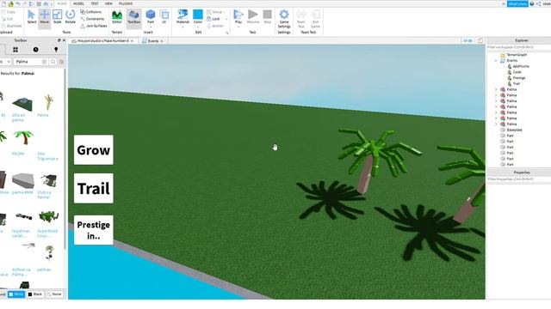Screen dimensions: 551x309
Task: Switch to the PLUGINS ribbon tab
Action: 126,3
